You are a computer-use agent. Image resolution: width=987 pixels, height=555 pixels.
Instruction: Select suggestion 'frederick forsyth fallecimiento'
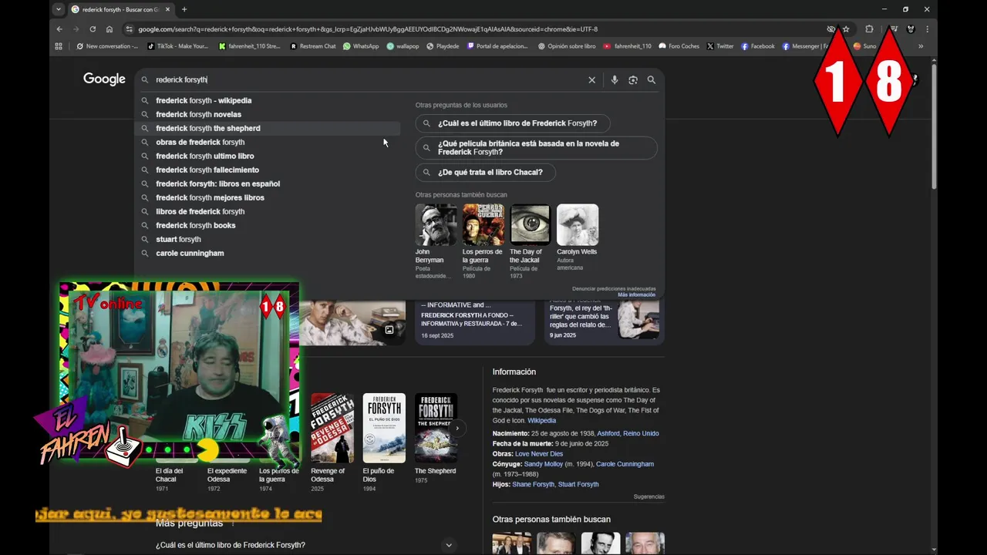[267, 170]
